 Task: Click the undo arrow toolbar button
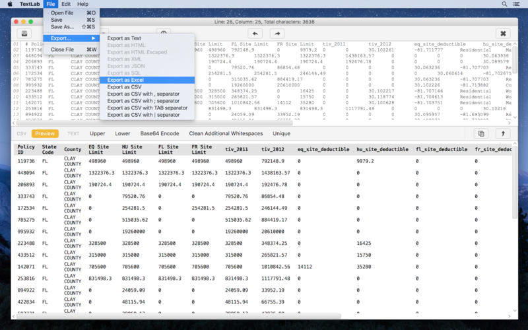coord(255,34)
